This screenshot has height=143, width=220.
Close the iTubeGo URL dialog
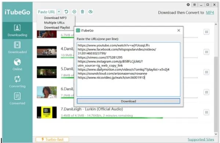point(179,30)
